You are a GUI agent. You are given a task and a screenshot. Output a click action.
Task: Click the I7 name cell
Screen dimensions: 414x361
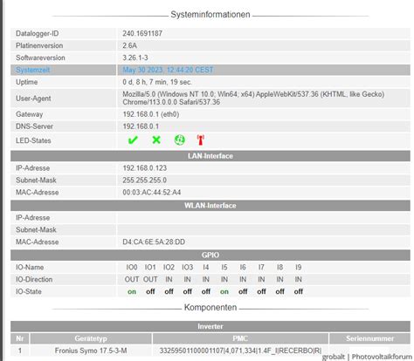pyautogui.click(x=261, y=267)
